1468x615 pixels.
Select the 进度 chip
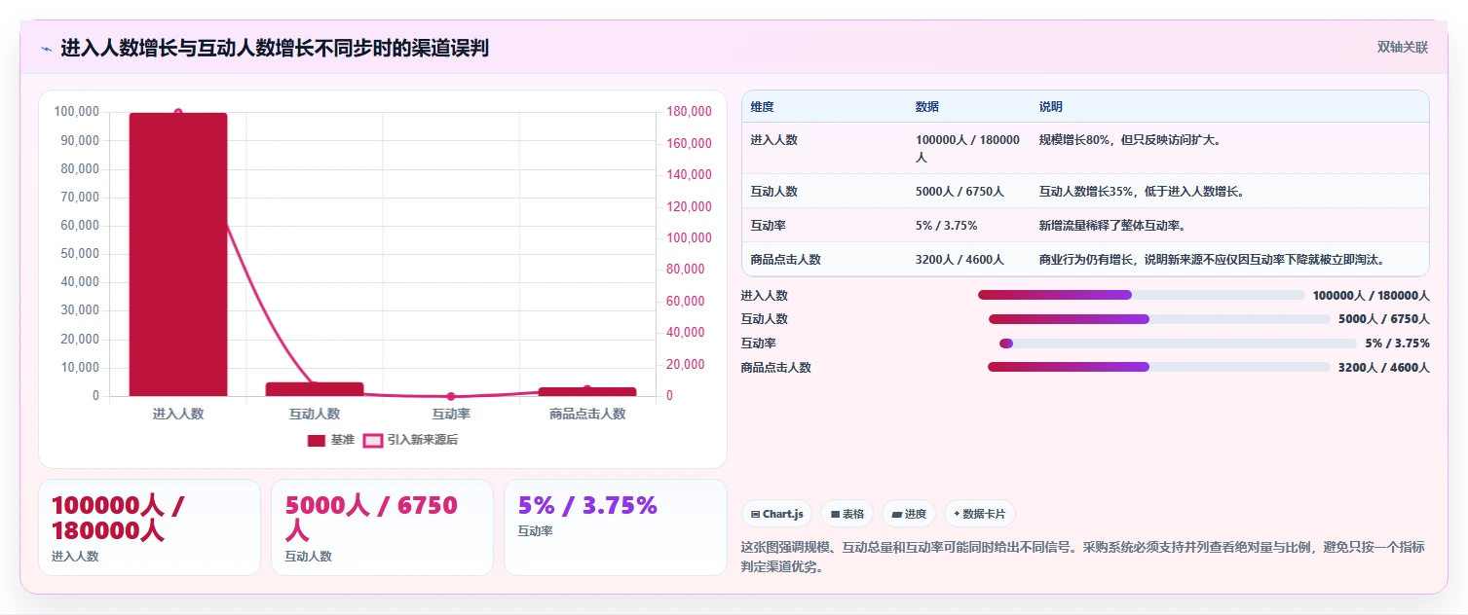[909, 514]
